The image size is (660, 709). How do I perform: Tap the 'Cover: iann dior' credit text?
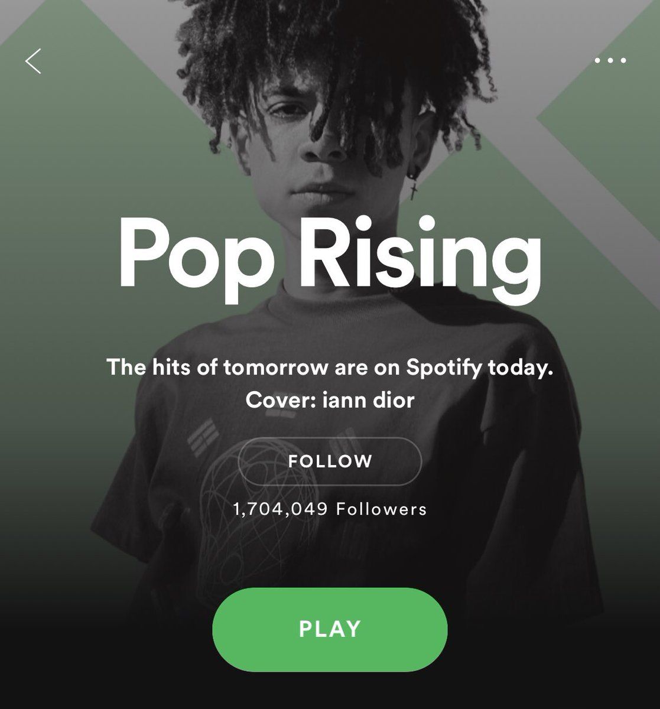pyautogui.click(x=330, y=400)
